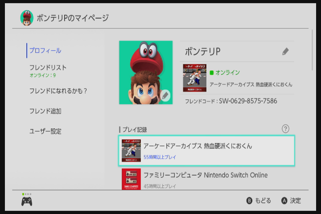
Task: Click the ボンテリPのマイページ page title
Action: pos(73,18)
